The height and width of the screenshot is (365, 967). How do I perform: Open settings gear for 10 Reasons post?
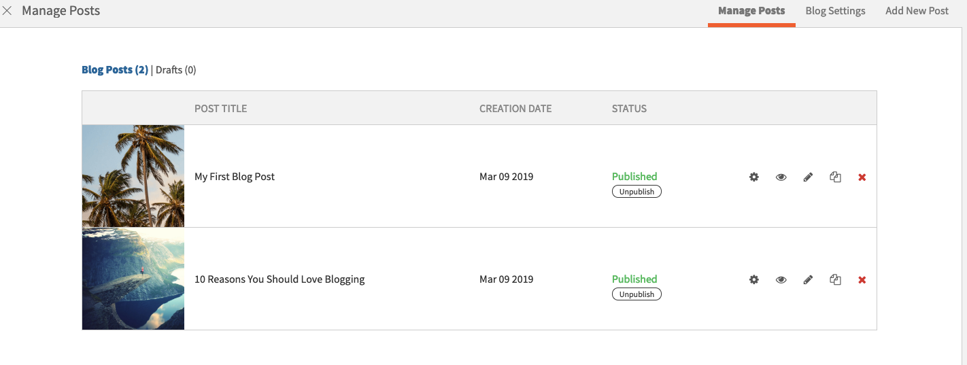[753, 279]
